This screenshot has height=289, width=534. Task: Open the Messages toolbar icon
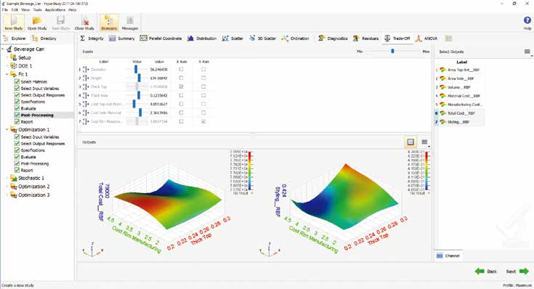click(130, 21)
